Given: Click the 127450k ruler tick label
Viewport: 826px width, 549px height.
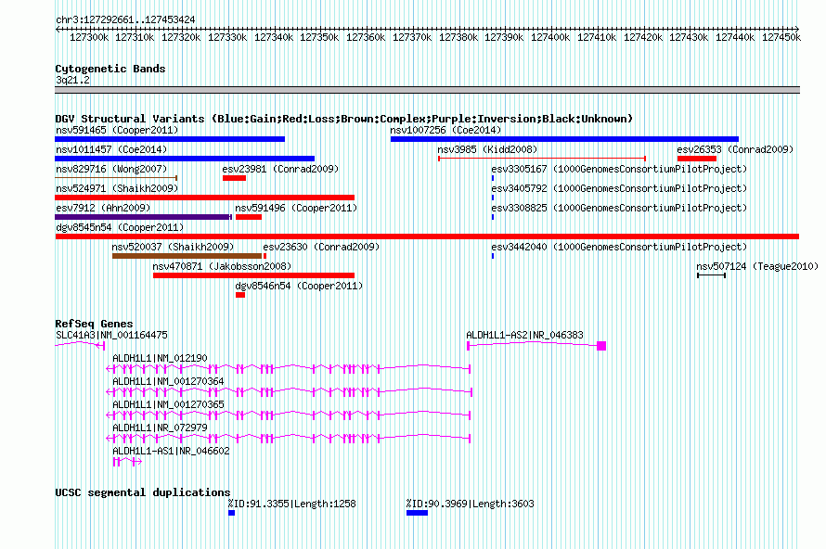Looking at the screenshot, I should pos(781,37).
